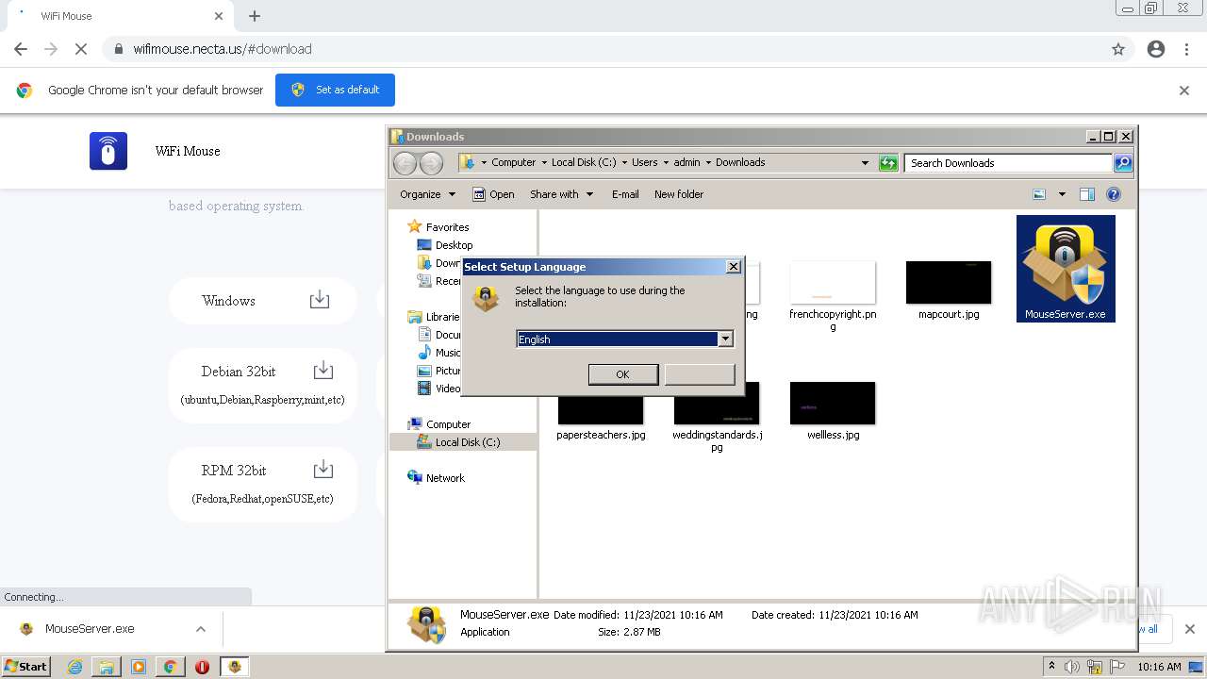The image size is (1207, 679).
Task: Download the Debian 32bit version
Action: 322,370
